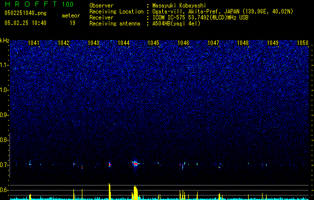
Task: Select the ICOM IC-575 53.7492 MHz USB text
Action: pyautogui.click(x=200, y=17)
